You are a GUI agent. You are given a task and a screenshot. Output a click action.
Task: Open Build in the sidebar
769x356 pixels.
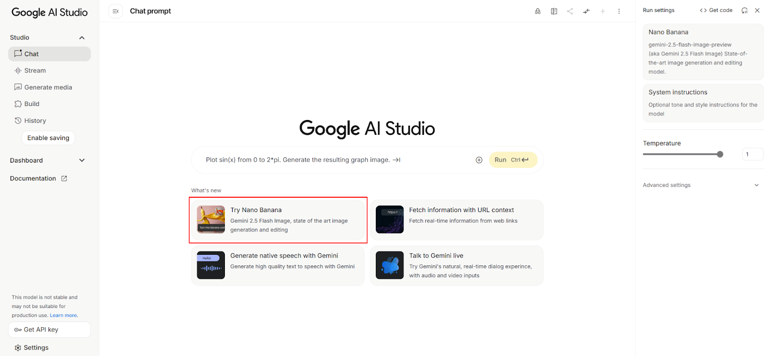50,104
